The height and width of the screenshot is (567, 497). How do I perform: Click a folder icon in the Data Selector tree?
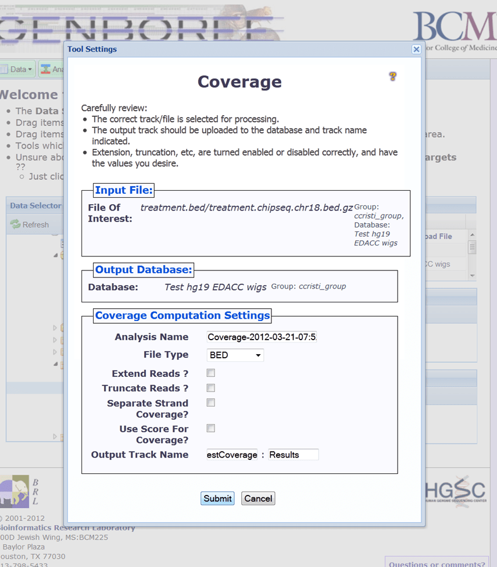(x=62, y=328)
